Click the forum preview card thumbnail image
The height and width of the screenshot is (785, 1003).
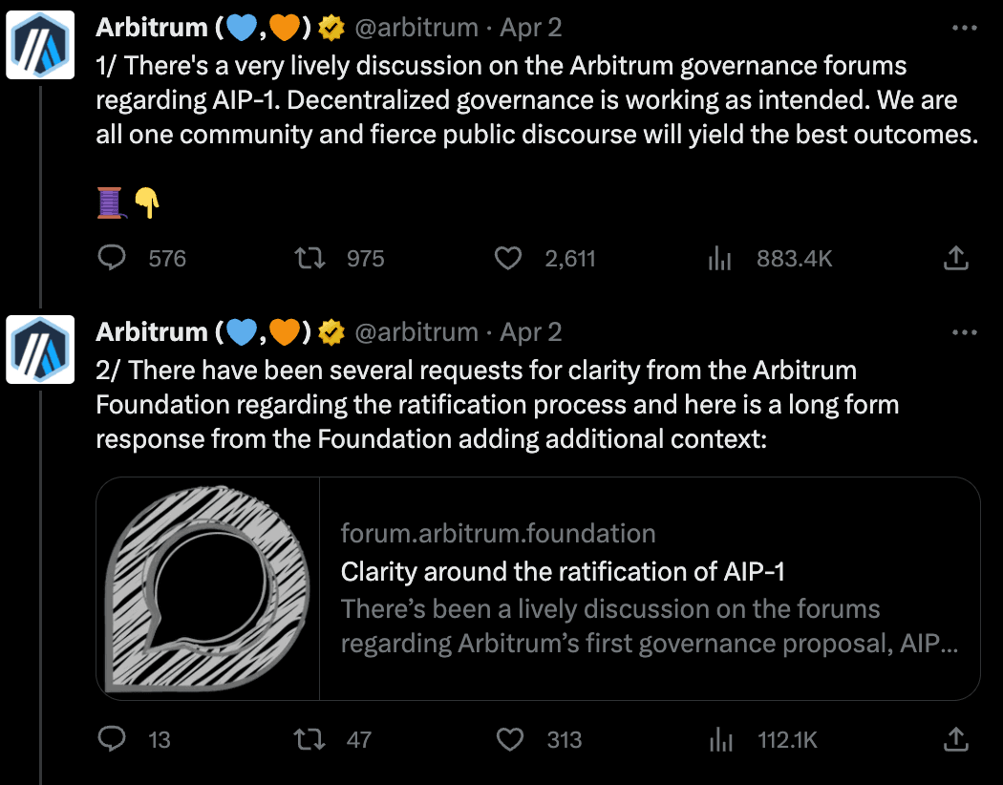pyautogui.click(x=208, y=588)
